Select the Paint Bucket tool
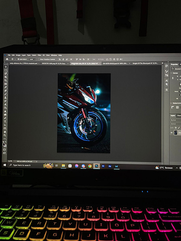 (x=5, y=108)
